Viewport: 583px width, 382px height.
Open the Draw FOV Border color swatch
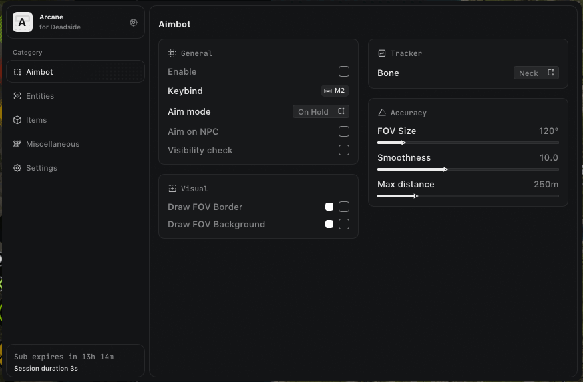click(x=329, y=207)
